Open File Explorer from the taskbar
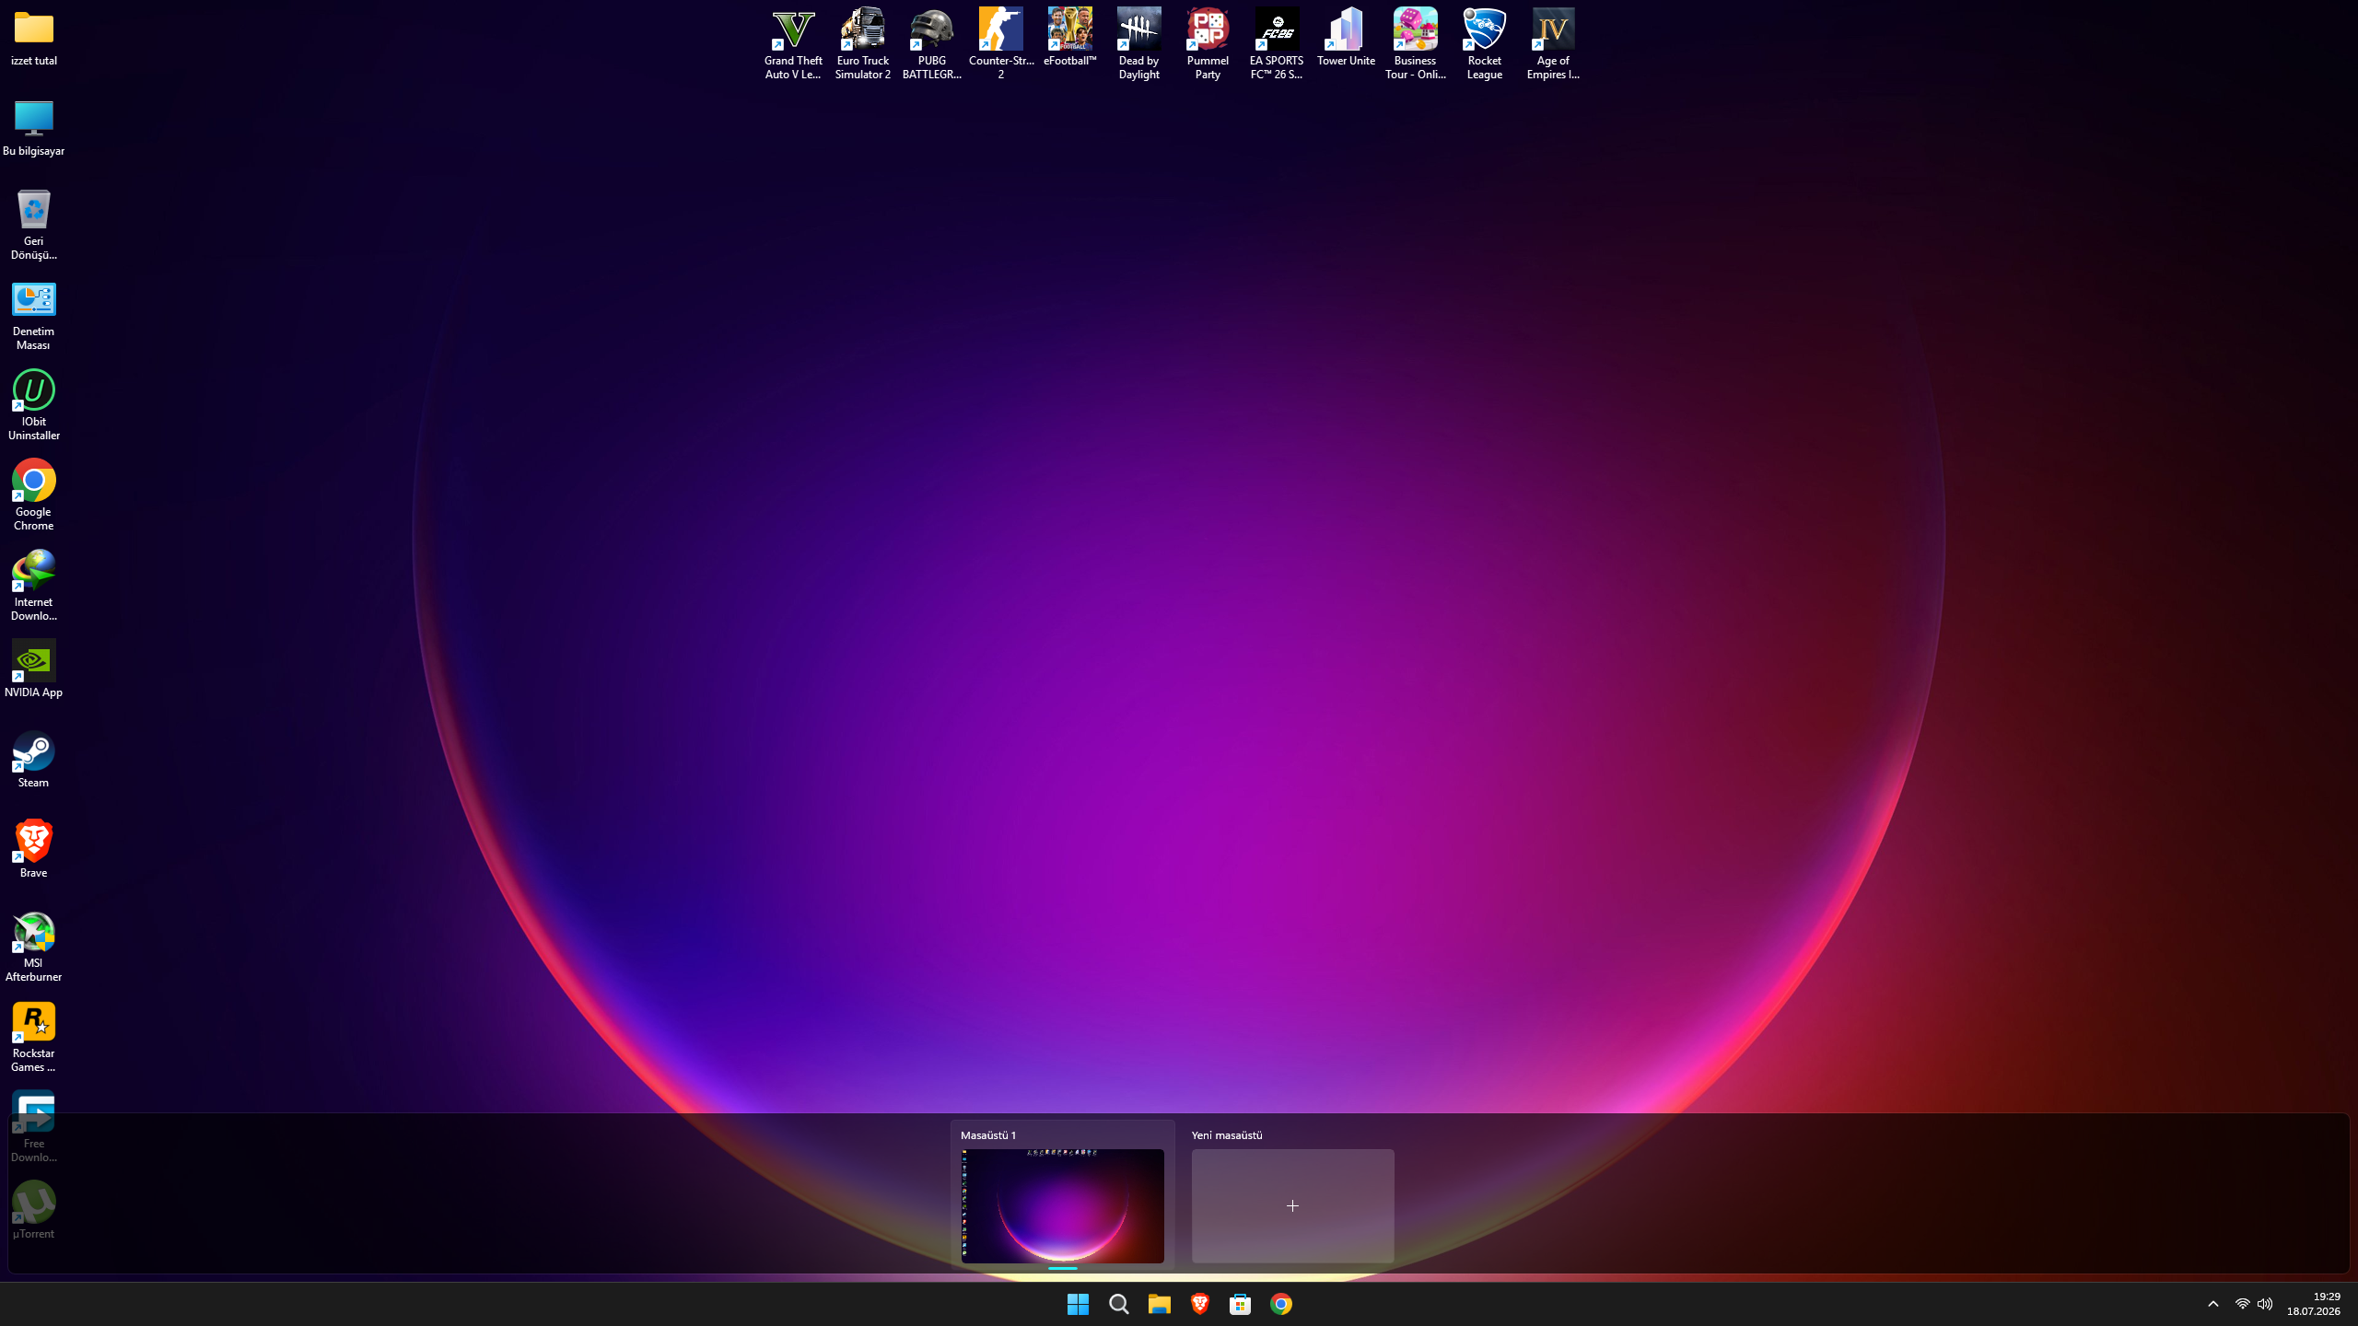Viewport: 2358px width, 1326px height. 1159,1304
